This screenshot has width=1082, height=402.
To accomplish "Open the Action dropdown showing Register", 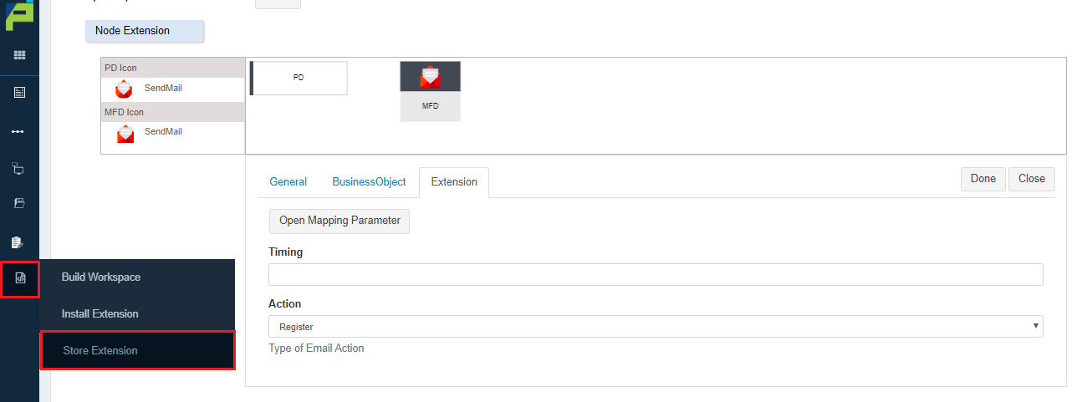I will [656, 326].
